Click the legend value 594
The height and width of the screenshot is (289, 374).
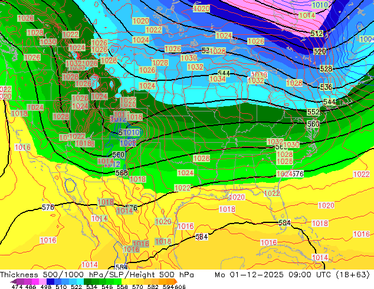[168, 287]
